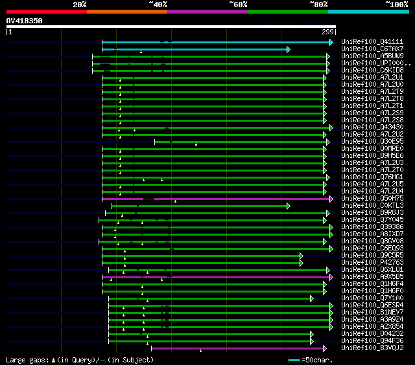The height and width of the screenshot is (365, 415).
Task: Click the UniRef100_A7L2T9 label
Action: coord(372,92)
